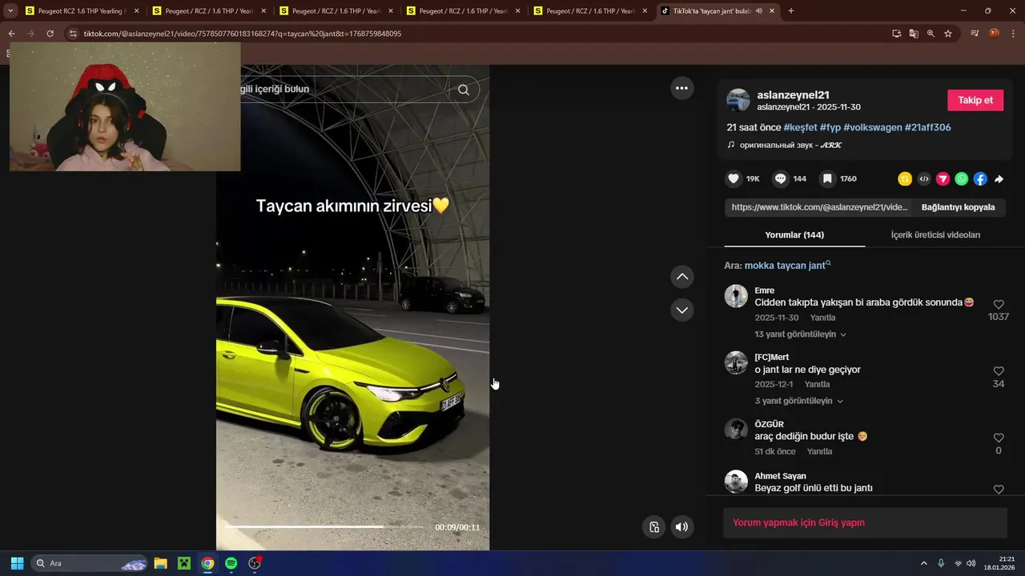This screenshot has height=576, width=1025.
Task: Send to friends via red paper-plane icon
Action: [943, 179]
